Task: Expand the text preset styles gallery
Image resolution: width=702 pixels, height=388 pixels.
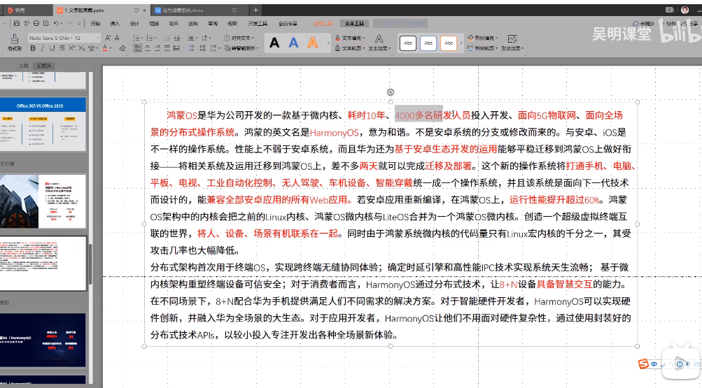Action: 328,43
